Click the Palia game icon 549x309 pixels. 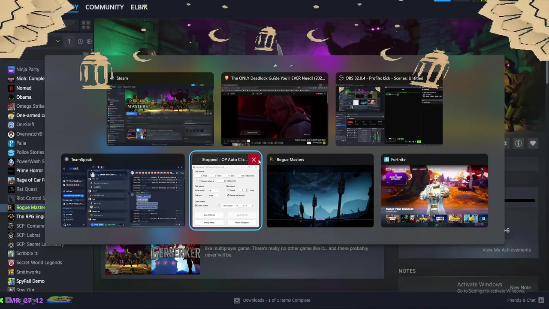tap(11, 143)
